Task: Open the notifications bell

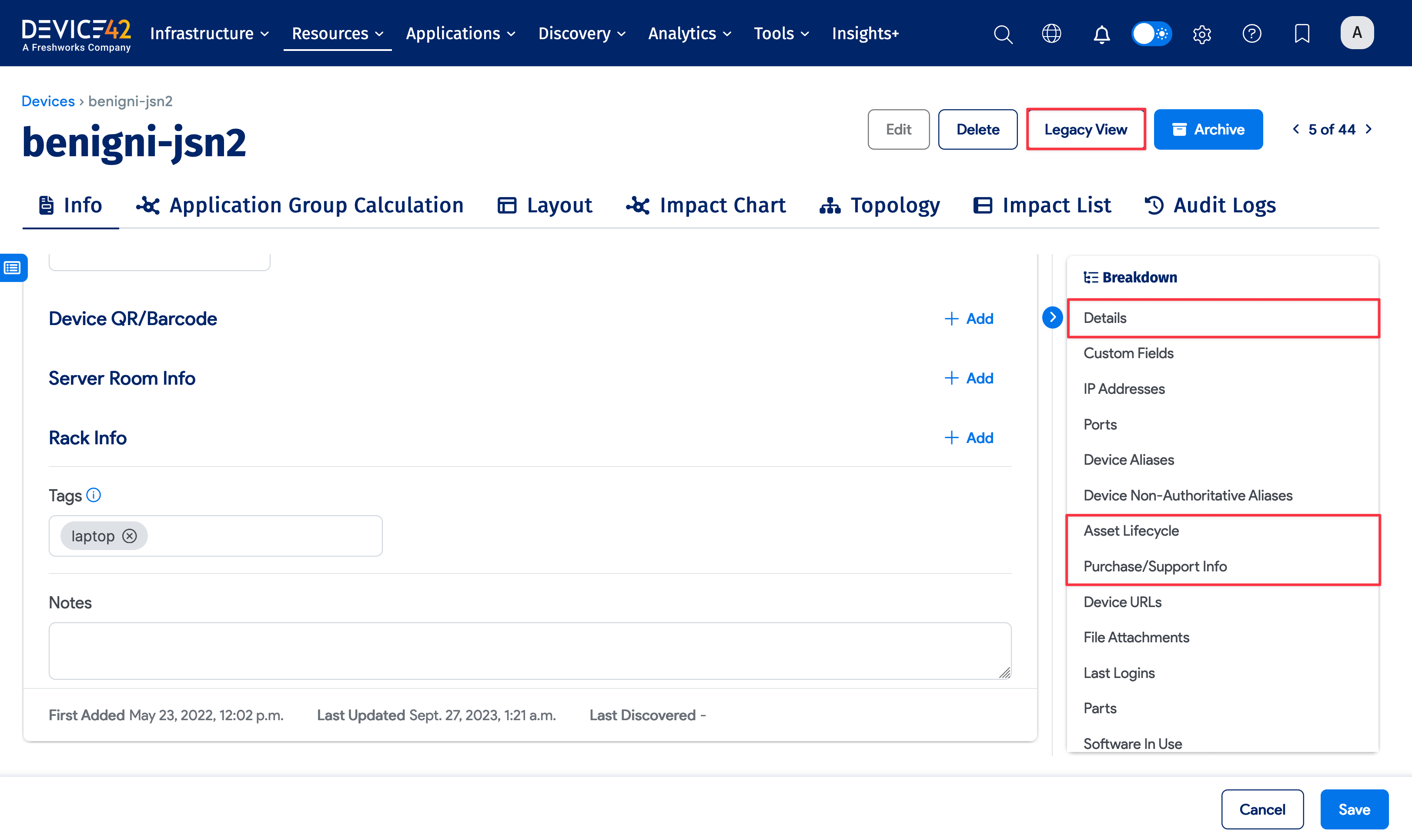Action: pyautogui.click(x=1101, y=34)
